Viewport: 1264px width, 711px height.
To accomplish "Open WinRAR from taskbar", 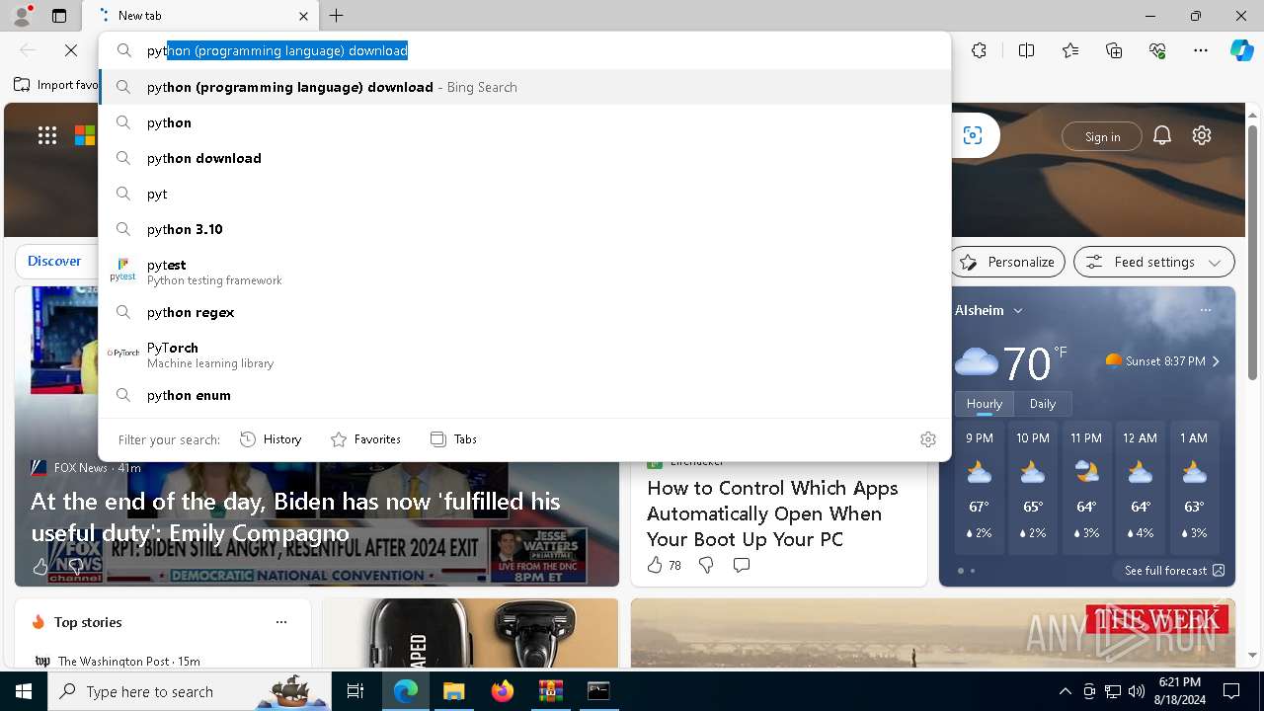I will pyautogui.click(x=550, y=691).
